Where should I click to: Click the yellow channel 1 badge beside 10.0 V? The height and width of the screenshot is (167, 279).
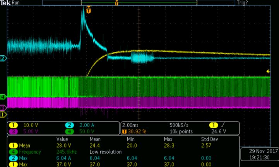pyautogui.click(x=13, y=125)
